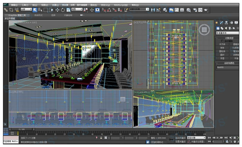Toggle the AutoGrid checkbox
This screenshot has width=242, height=147.
click(222, 41)
